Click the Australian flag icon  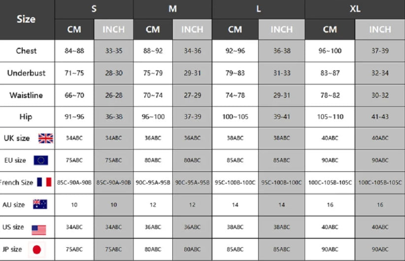(x=40, y=204)
